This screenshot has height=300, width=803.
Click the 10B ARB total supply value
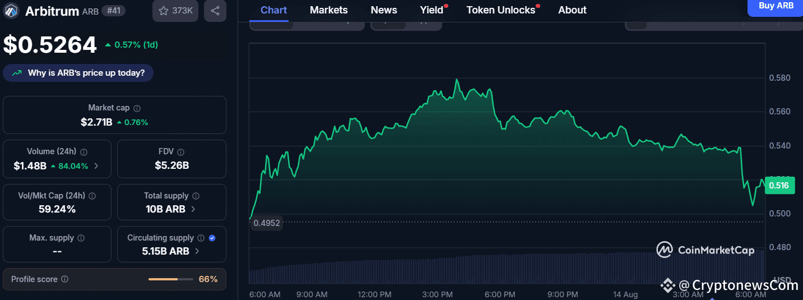click(165, 209)
